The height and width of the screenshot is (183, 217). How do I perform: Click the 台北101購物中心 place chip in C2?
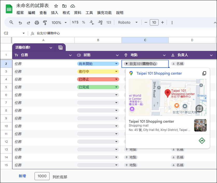click(x=141, y=64)
